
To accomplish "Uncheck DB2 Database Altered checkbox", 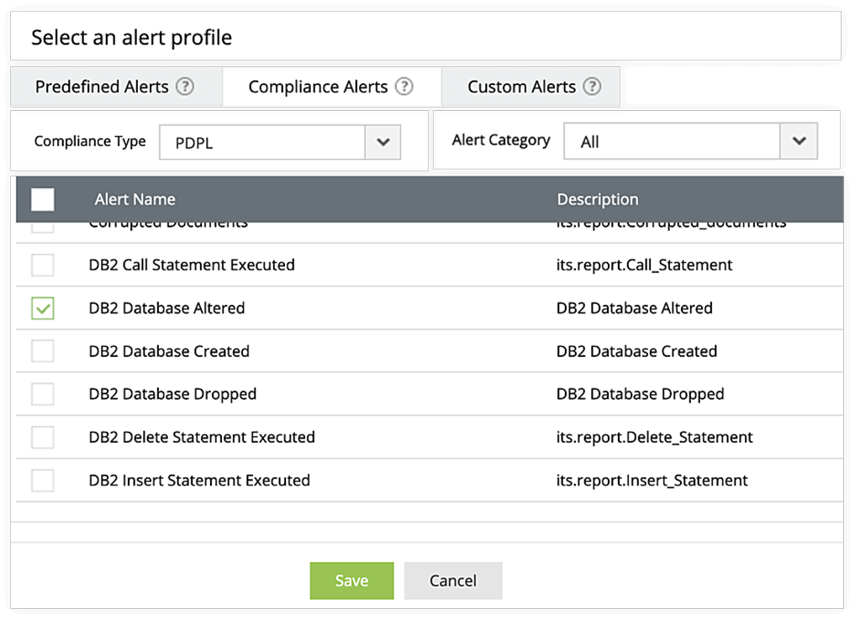I will click(x=43, y=308).
